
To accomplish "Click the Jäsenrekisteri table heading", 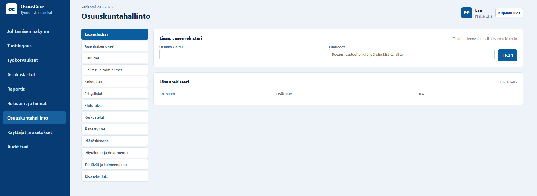I will pos(174,82).
